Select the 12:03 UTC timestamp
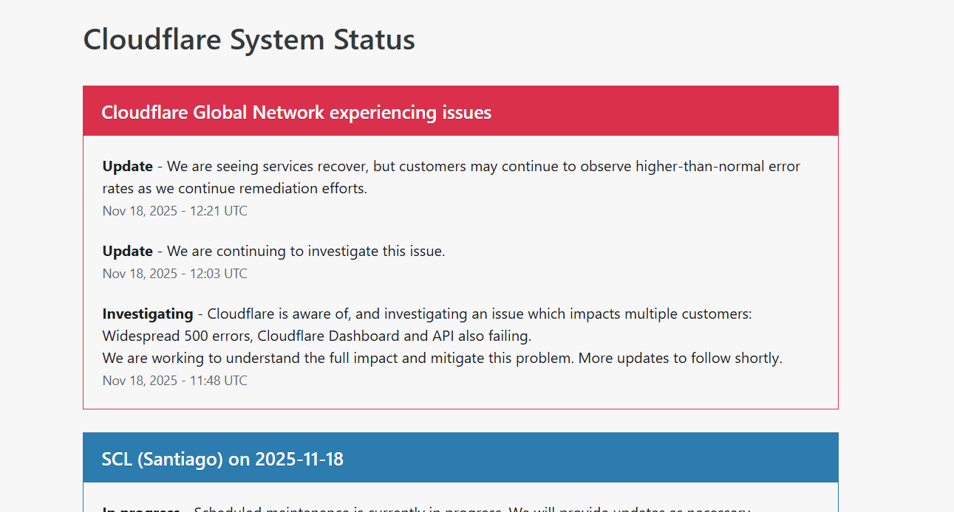 pos(175,274)
